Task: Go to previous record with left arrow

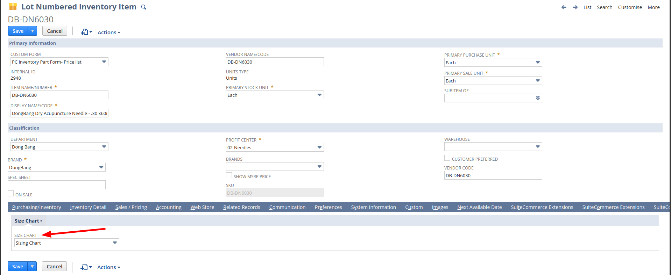Action: [x=564, y=7]
